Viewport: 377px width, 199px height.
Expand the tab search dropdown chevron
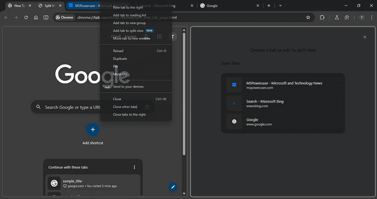(281, 5)
